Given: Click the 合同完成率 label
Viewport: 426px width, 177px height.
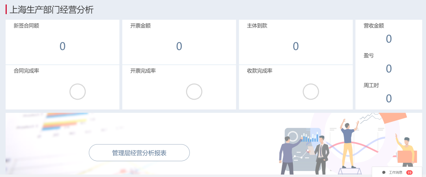Looking at the screenshot, I should pos(27,71).
